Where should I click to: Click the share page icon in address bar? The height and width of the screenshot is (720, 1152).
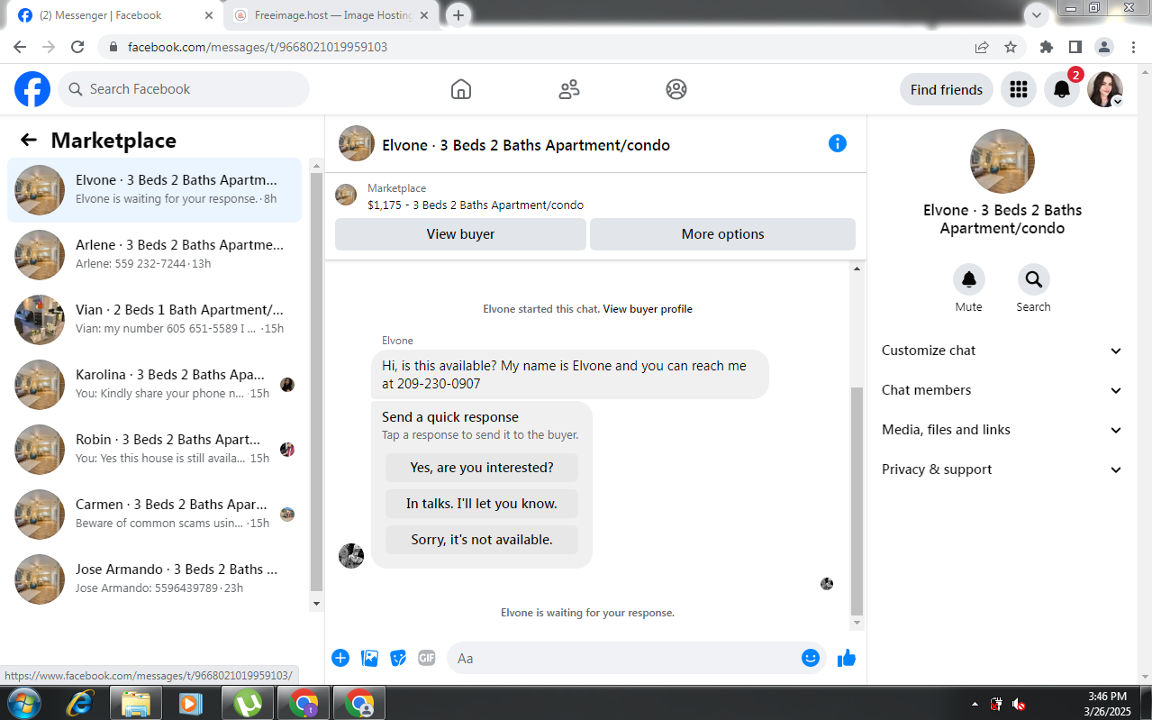tap(982, 47)
